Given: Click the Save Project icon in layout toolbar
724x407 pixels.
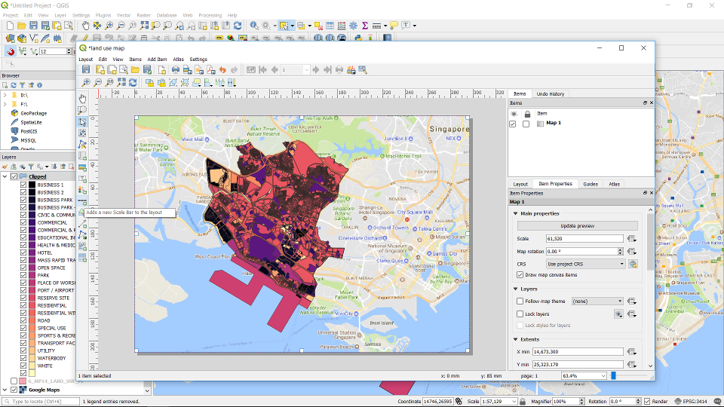Looking at the screenshot, I should tap(87, 70).
